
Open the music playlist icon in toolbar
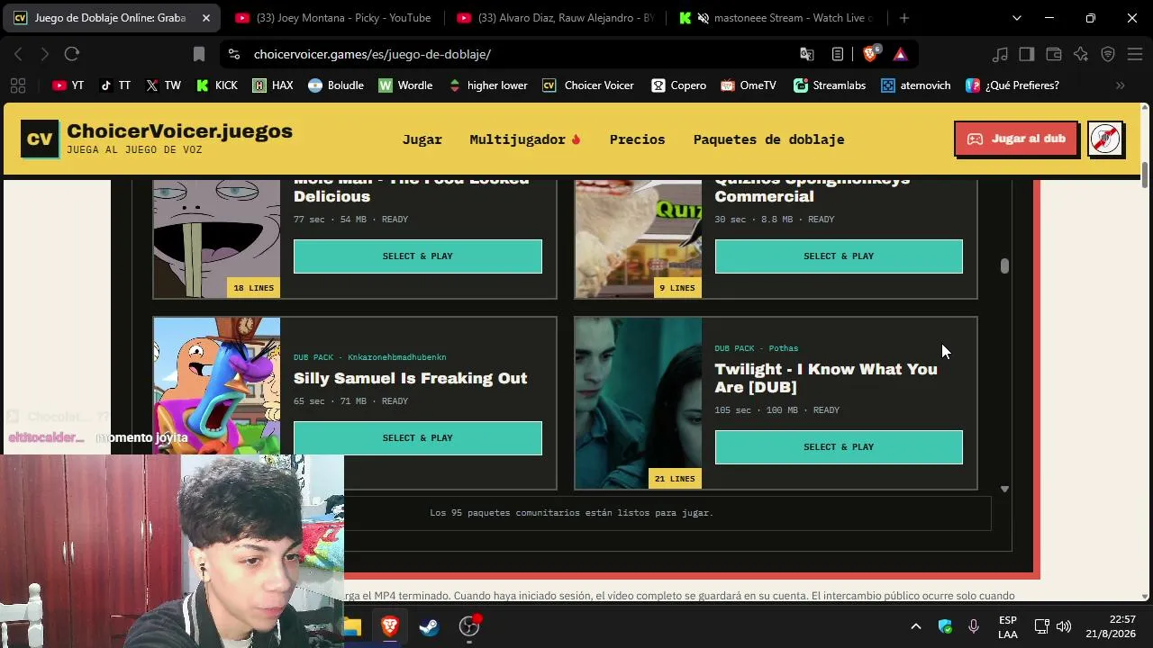point(1000,54)
